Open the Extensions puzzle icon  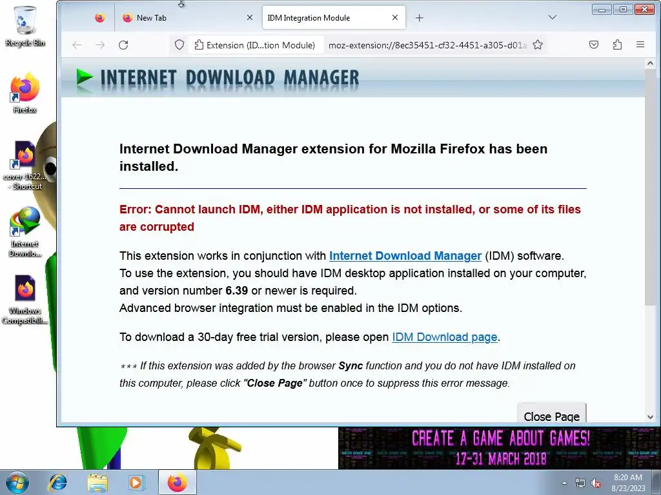(617, 44)
